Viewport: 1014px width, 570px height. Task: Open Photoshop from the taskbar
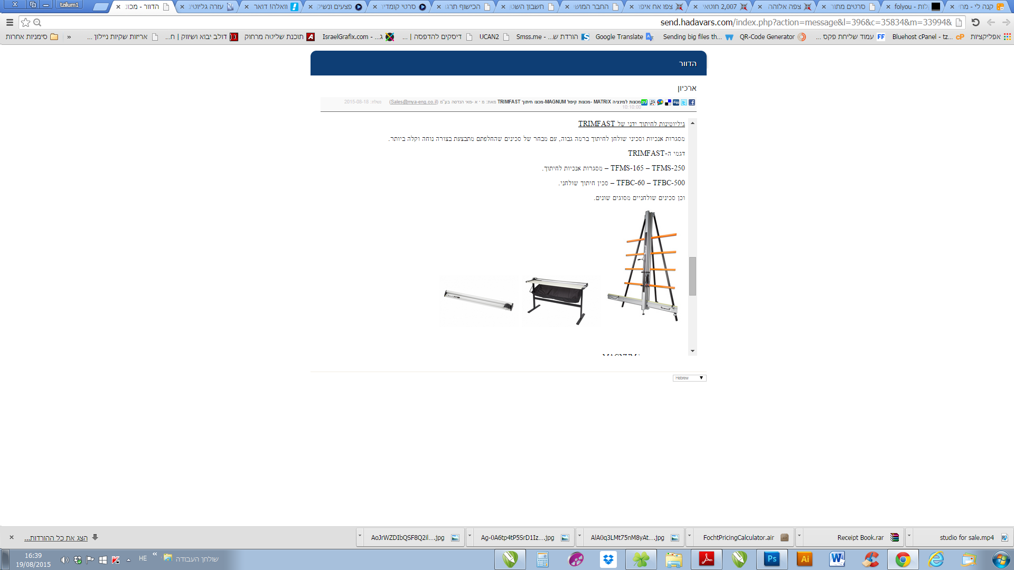[772, 559]
